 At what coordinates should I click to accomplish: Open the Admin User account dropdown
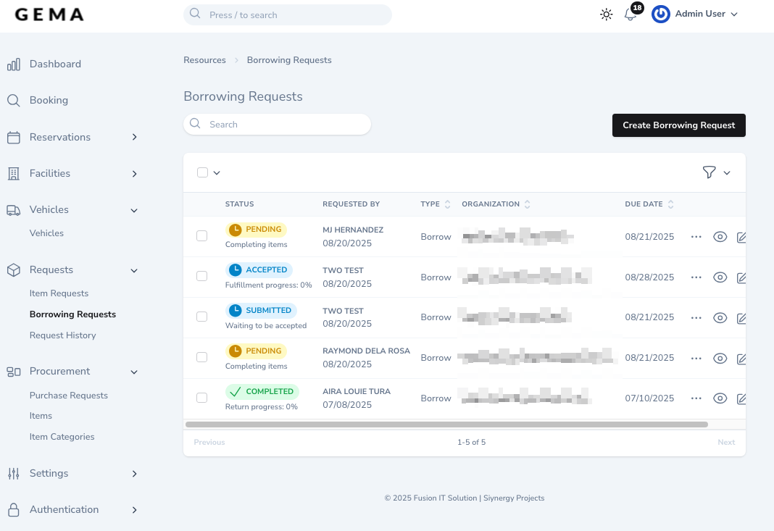click(x=696, y=14)
